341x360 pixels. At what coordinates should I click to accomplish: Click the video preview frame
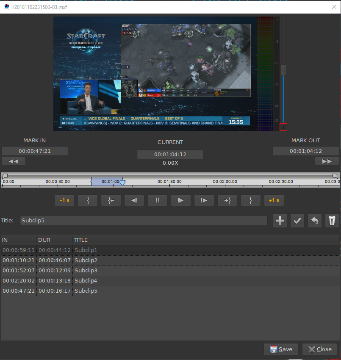(155, 73)
